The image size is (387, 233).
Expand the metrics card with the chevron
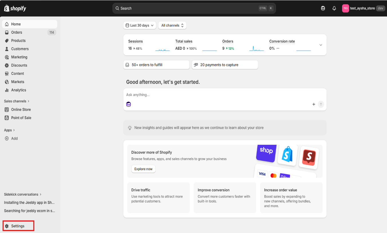(321, 45)
